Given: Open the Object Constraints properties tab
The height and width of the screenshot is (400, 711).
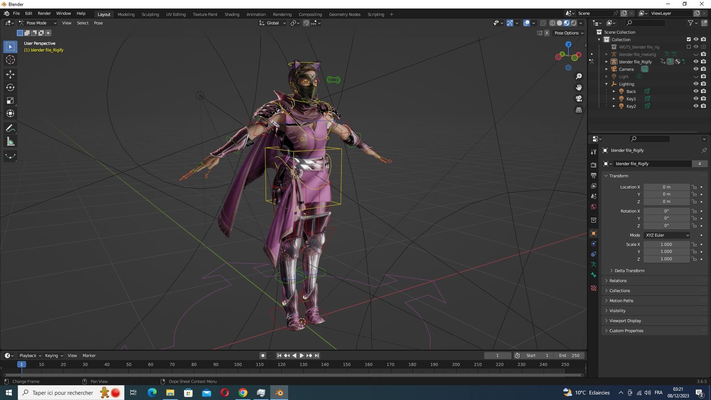Looking at the screenshot, I should 593,254.
